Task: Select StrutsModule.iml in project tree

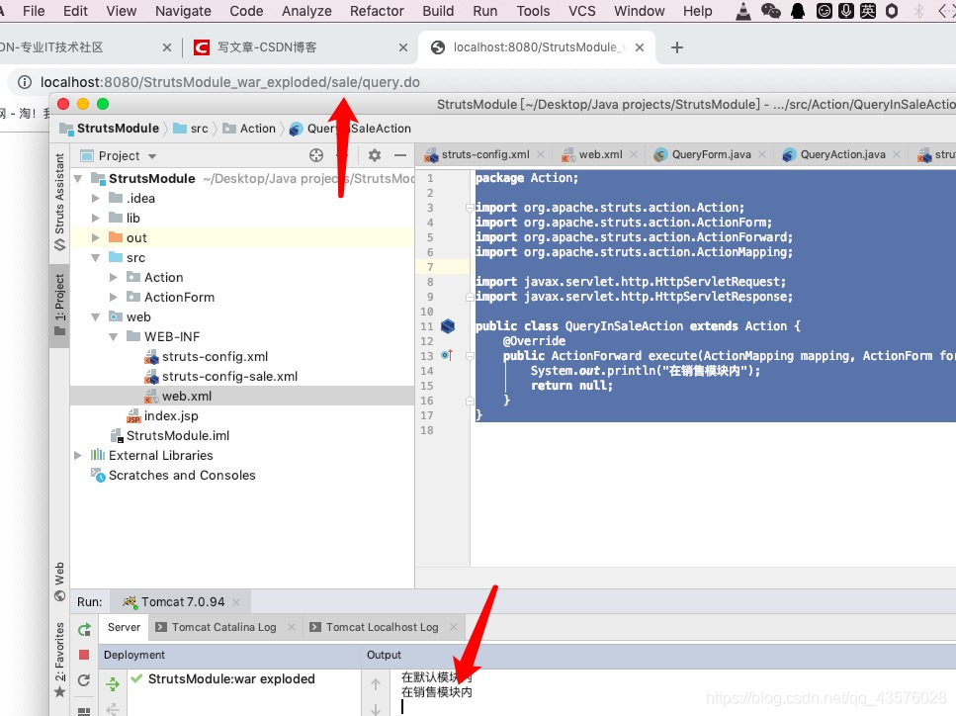Action: coord(177,435)
